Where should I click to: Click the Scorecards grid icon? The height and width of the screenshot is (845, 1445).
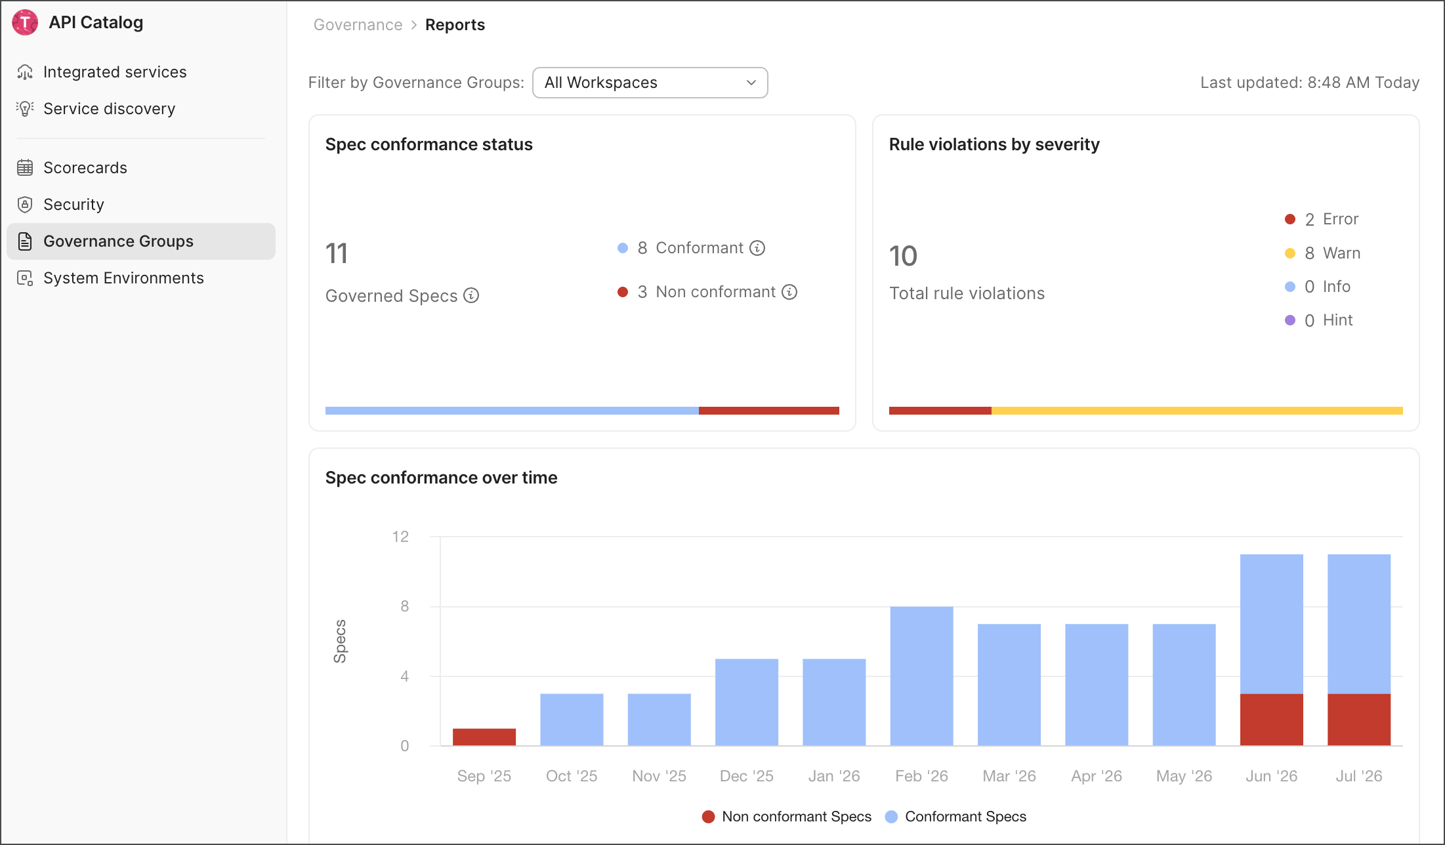click(x=25, y=168)
